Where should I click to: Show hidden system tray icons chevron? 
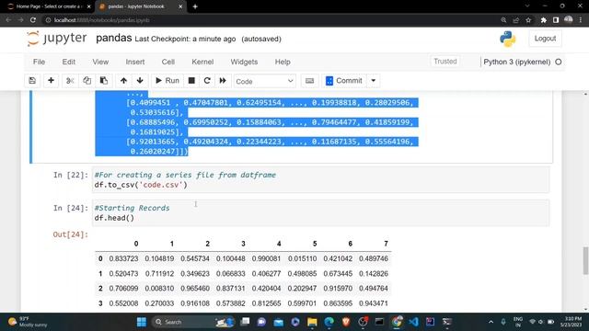(491, 322)
